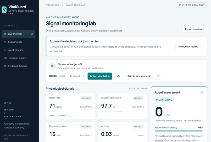Click the Oxygen saturation RELIABLE tag

pos(138,98)
